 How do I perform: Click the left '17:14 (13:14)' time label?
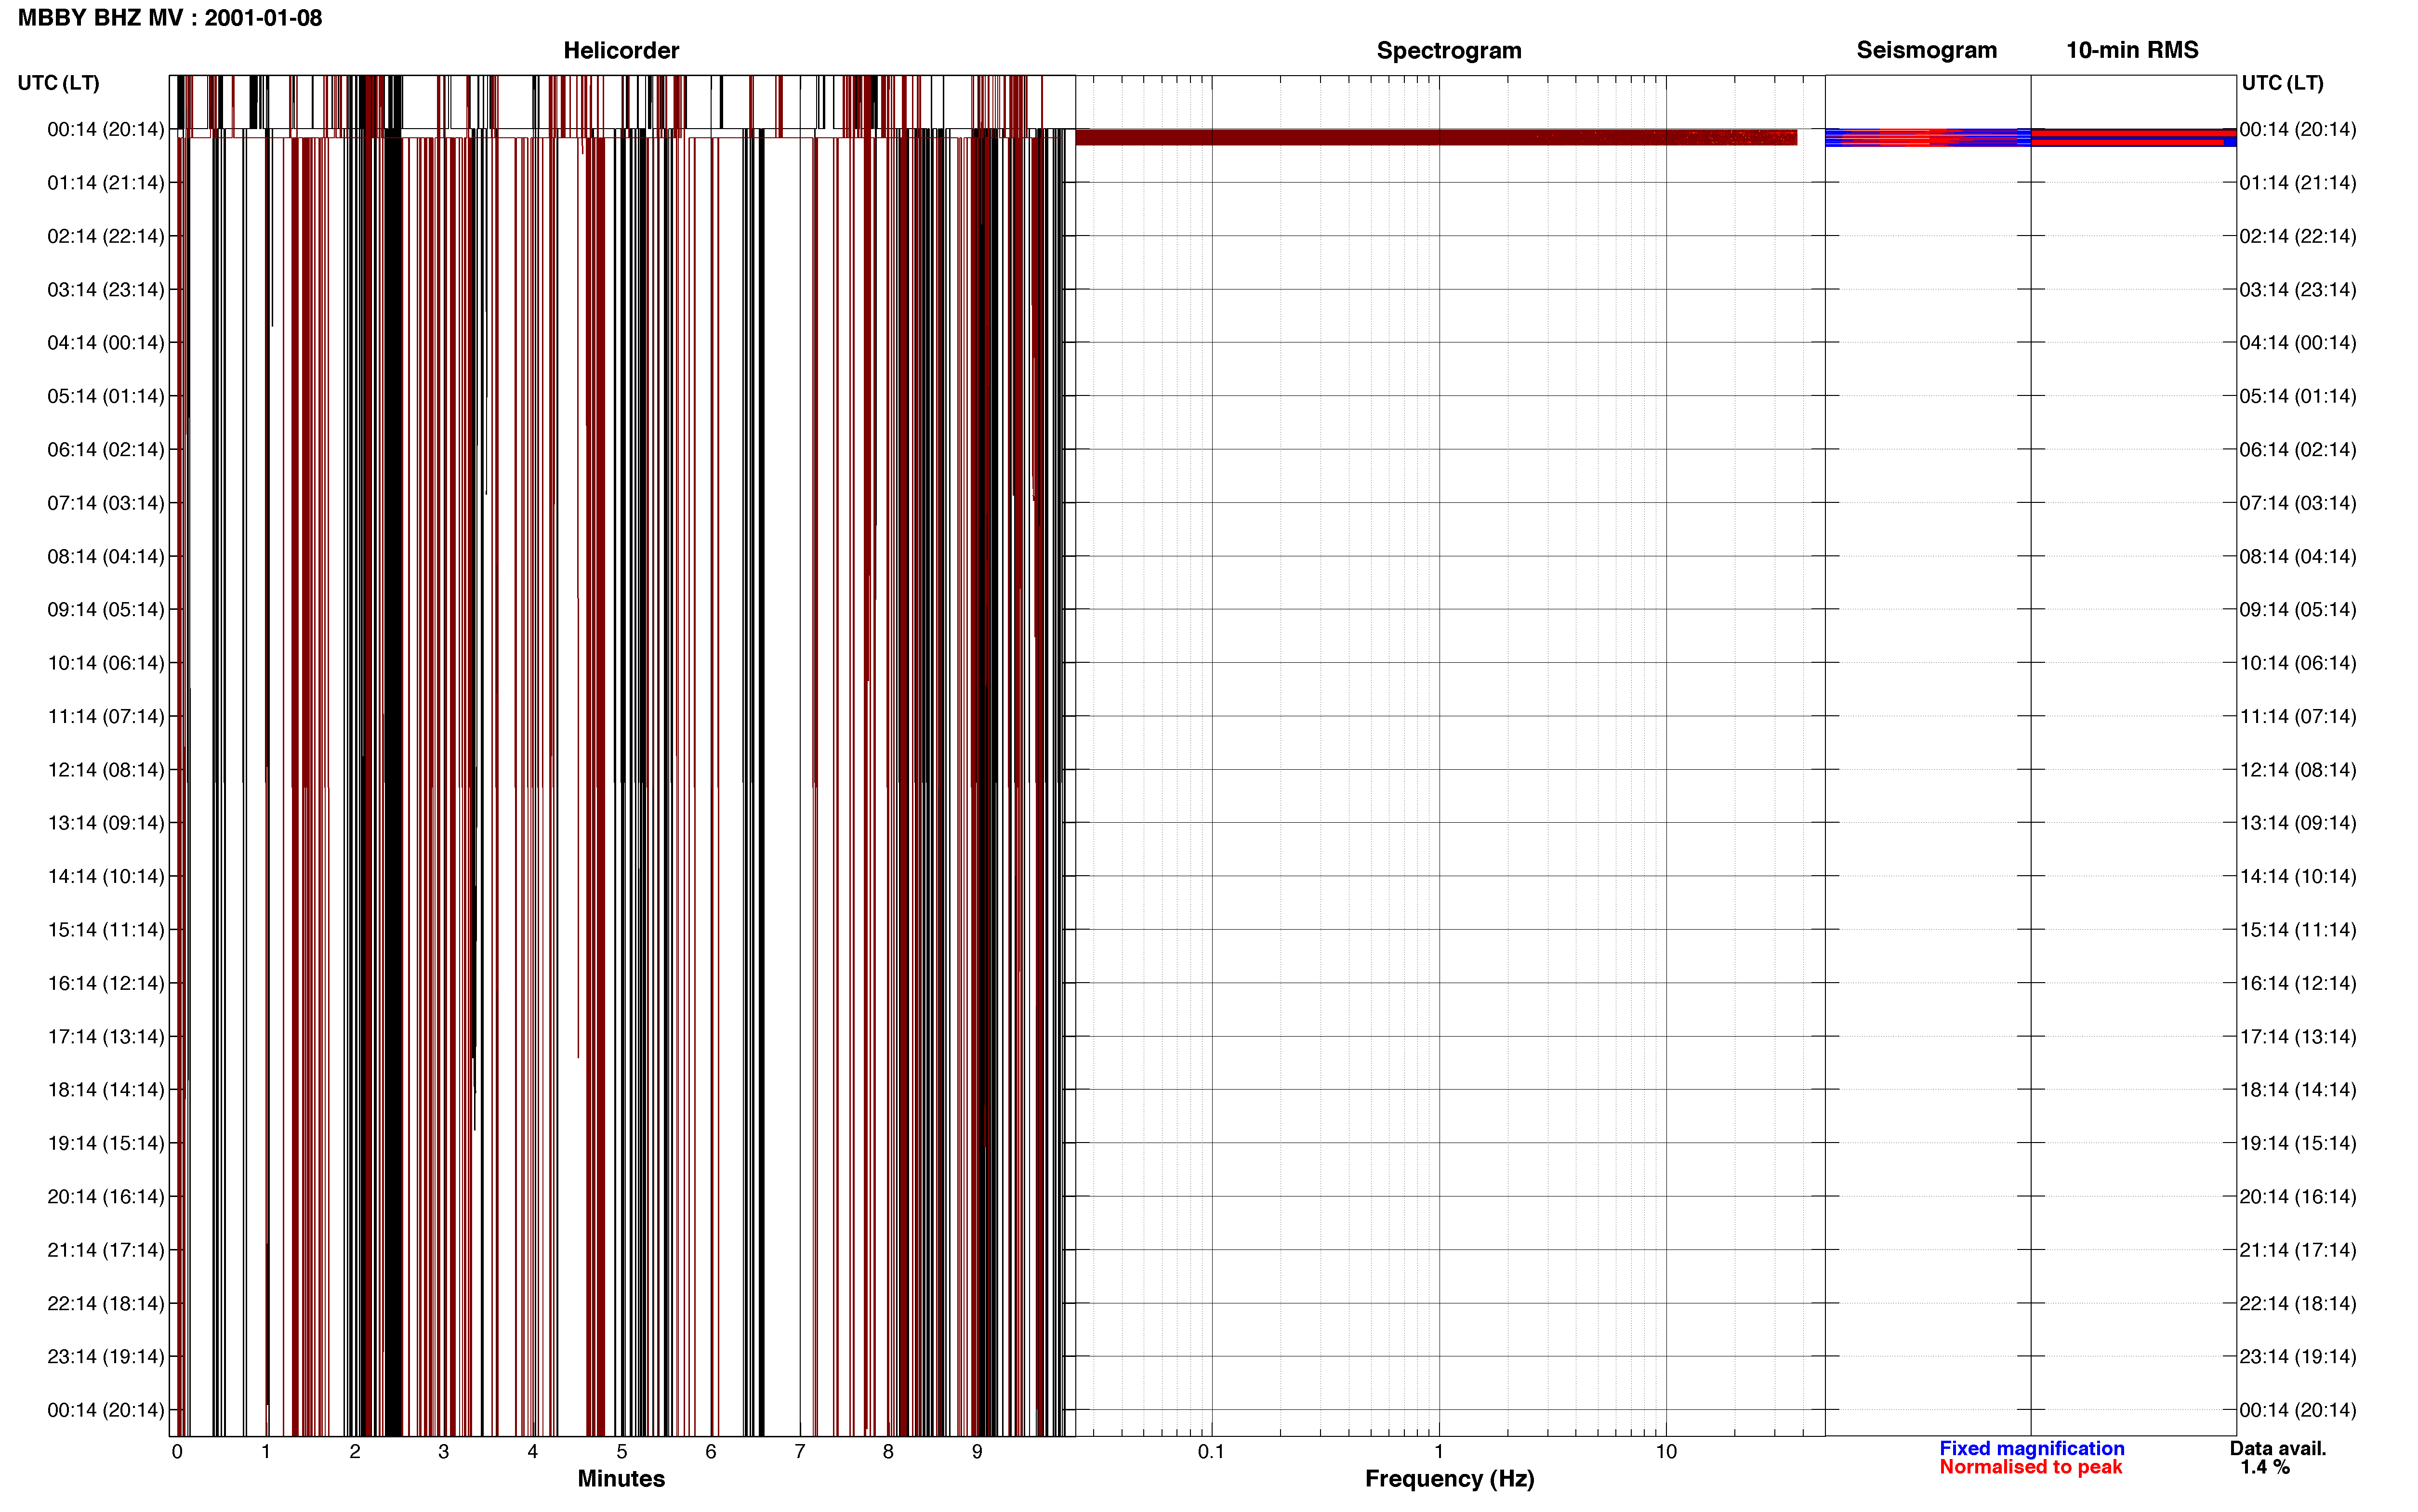tap(106, 1036)
